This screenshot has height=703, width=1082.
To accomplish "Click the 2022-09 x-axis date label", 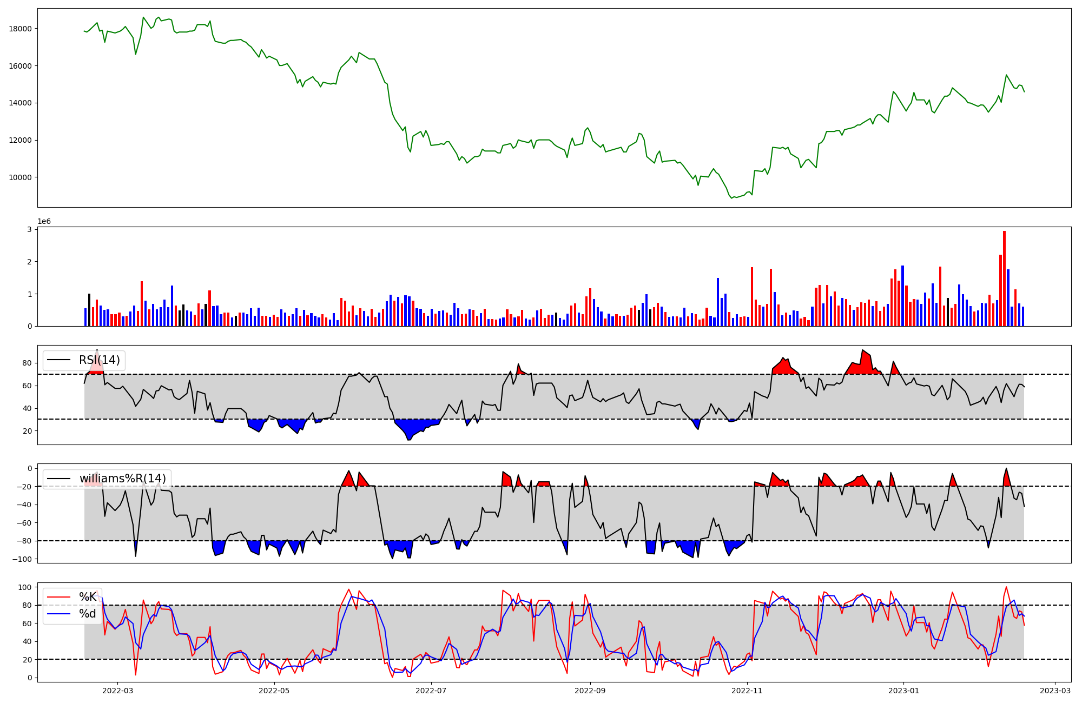I will [x=590, y=691].
